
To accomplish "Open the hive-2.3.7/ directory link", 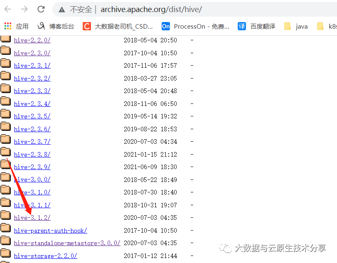I will [x=32, y=142].
